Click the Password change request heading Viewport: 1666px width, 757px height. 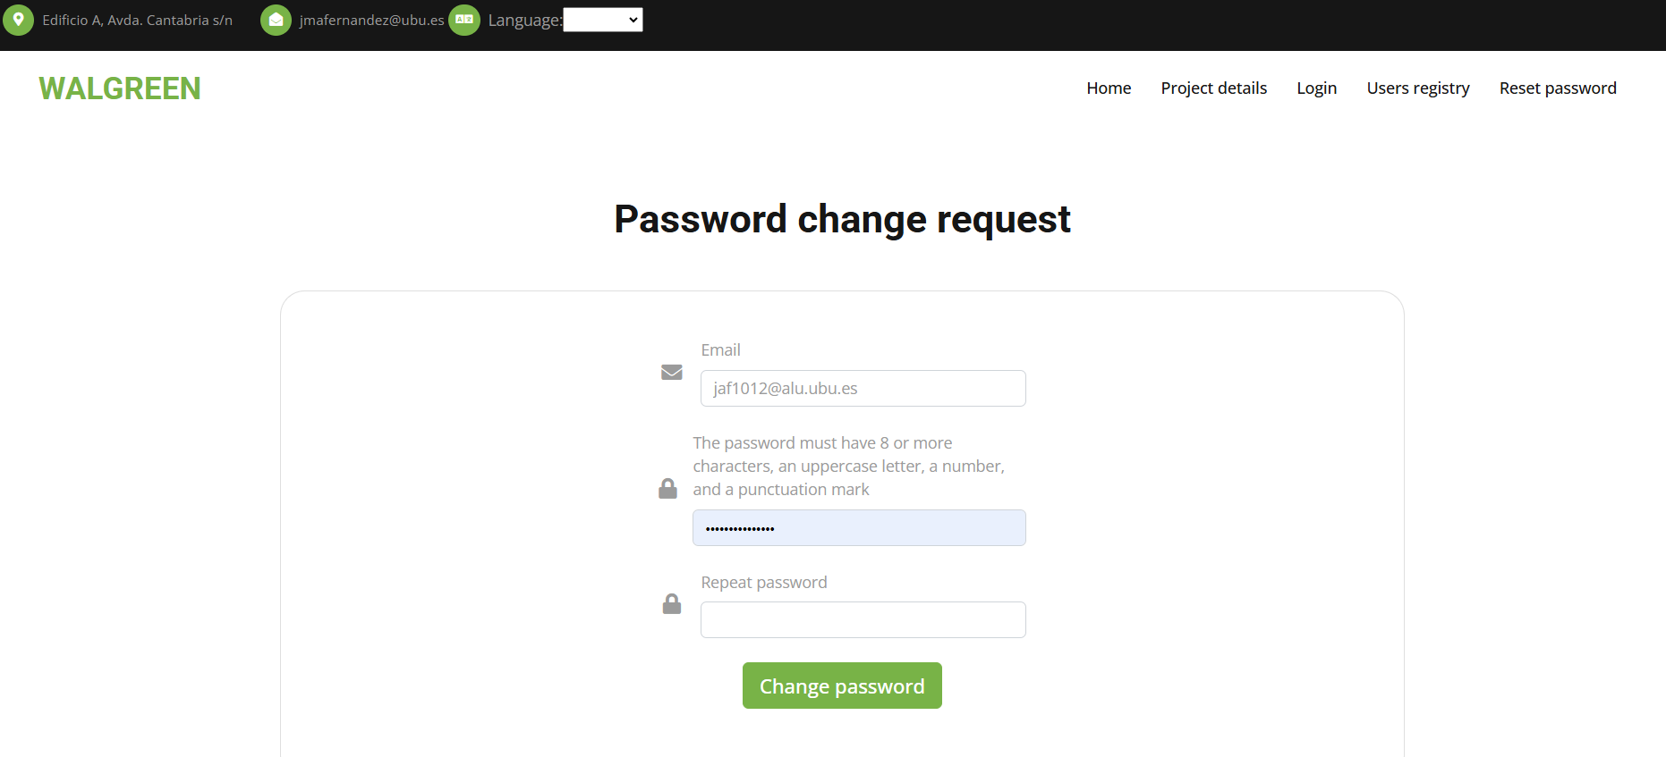pos(842,219)
